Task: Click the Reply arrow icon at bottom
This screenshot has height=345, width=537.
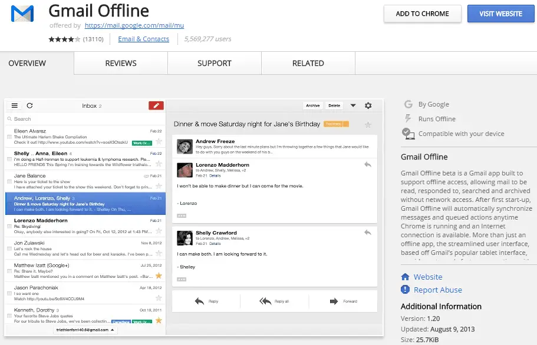Action: (x=199, y=301)
